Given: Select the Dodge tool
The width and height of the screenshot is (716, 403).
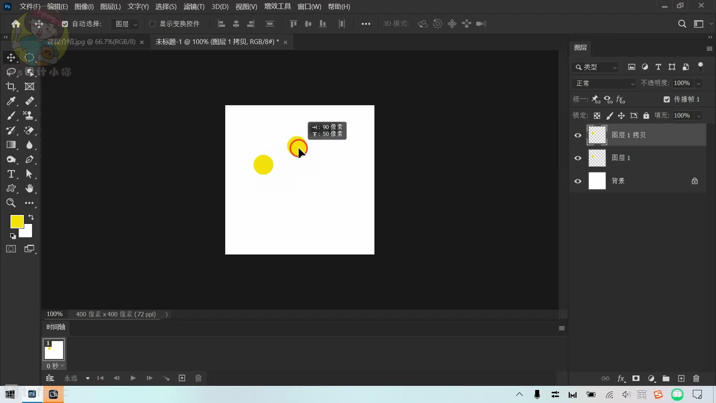Looking at the screenshot, I should (11, 159).
